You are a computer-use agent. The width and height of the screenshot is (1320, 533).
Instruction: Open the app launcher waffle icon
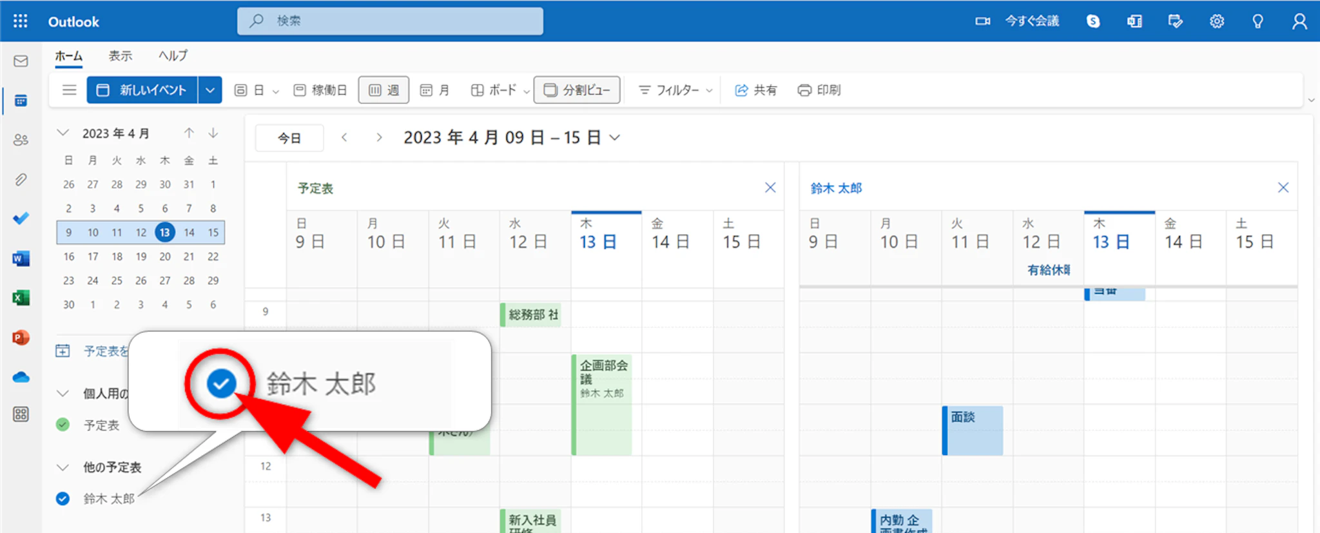click(x=20, y=21)
